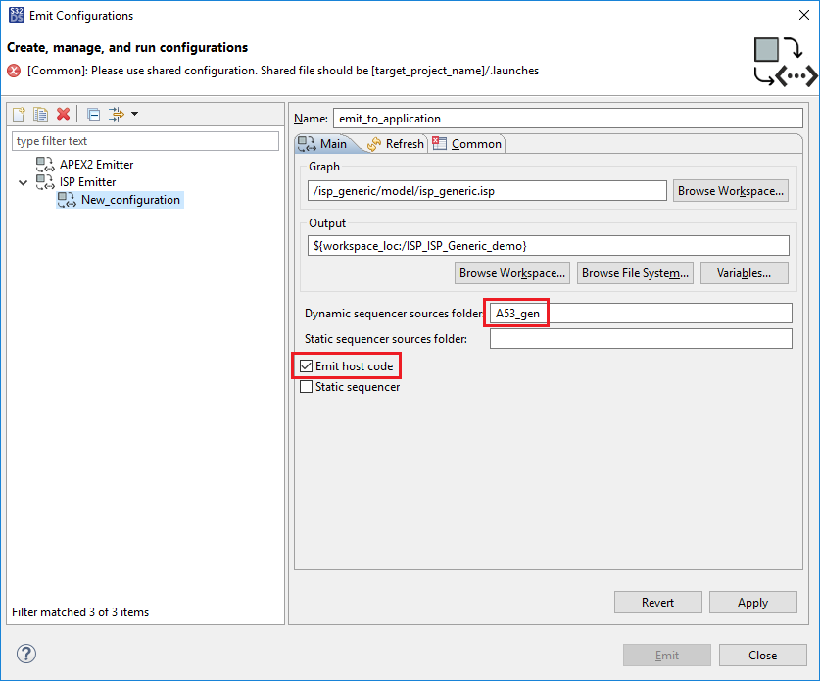Click the Name input field
Screen dimensions: 820x681
pyautogui.click(x=568, y=119)
